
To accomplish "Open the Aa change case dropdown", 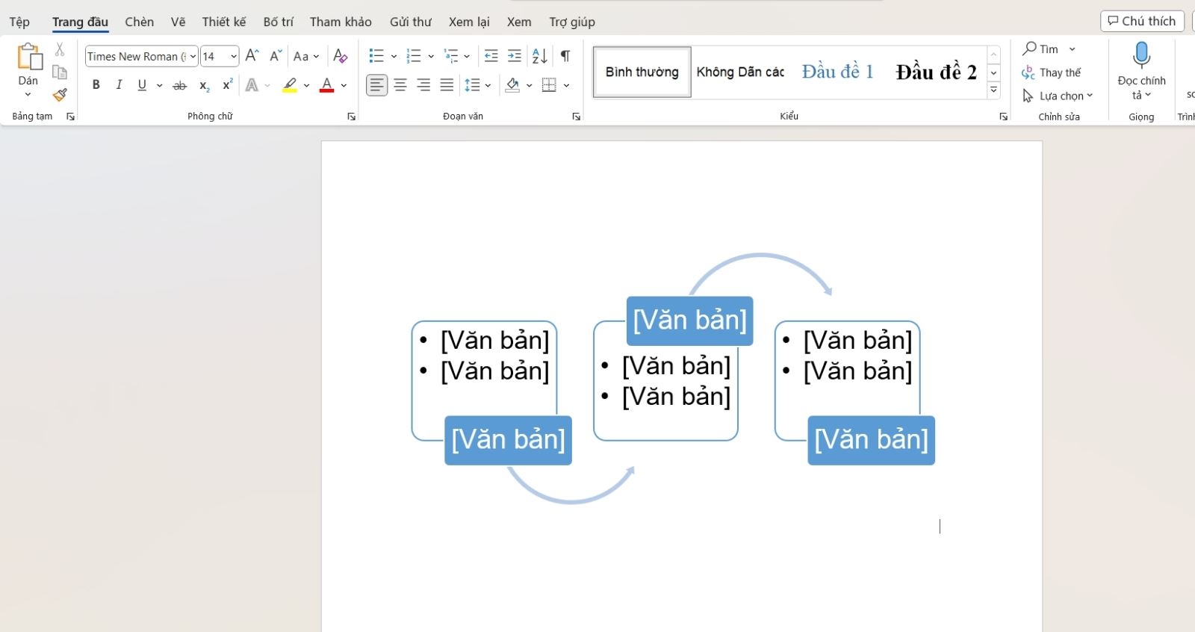I will coord(306,56).
